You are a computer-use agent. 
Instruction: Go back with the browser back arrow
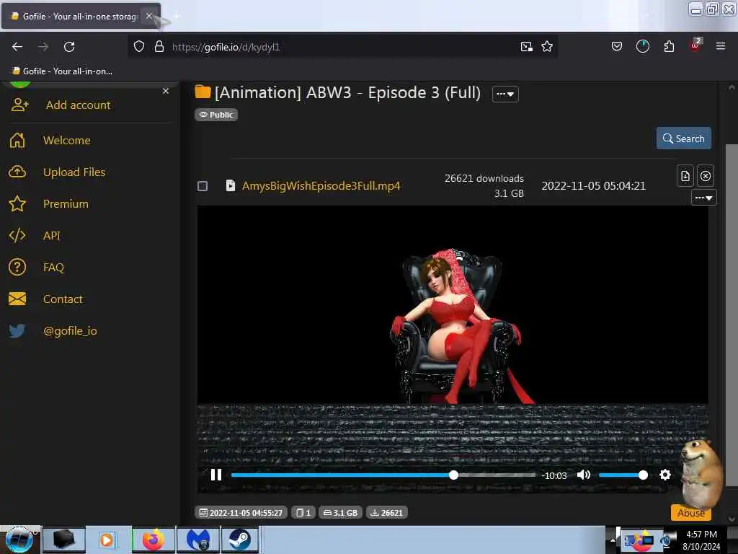[17, 47]
